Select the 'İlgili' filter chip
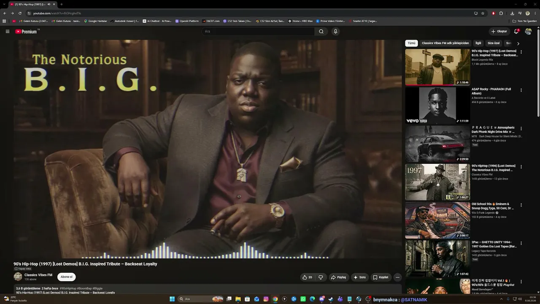 478,43
